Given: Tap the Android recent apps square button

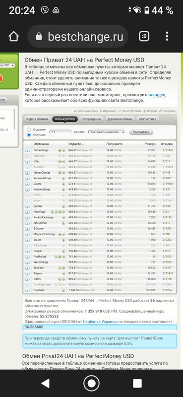Looking at the screenshot, I should point(137,383).
